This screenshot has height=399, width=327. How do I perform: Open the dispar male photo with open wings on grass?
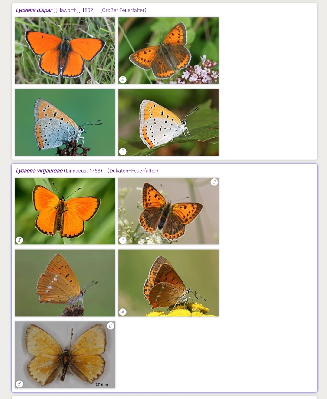tap(65, 51)
